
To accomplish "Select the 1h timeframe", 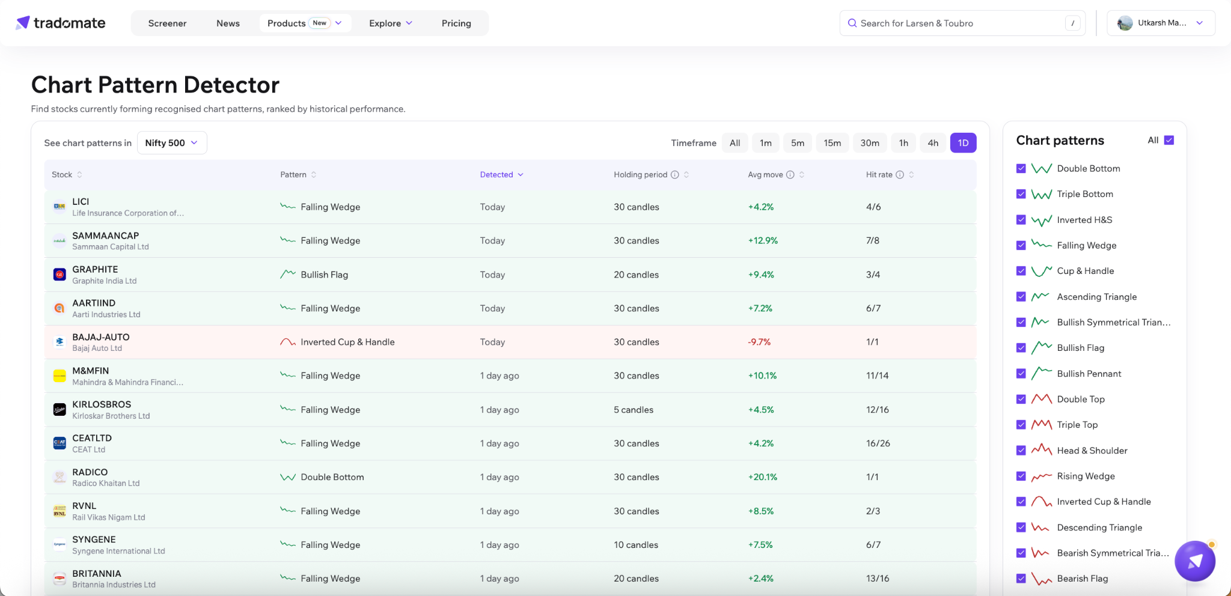I will click(x=903, y=143).
